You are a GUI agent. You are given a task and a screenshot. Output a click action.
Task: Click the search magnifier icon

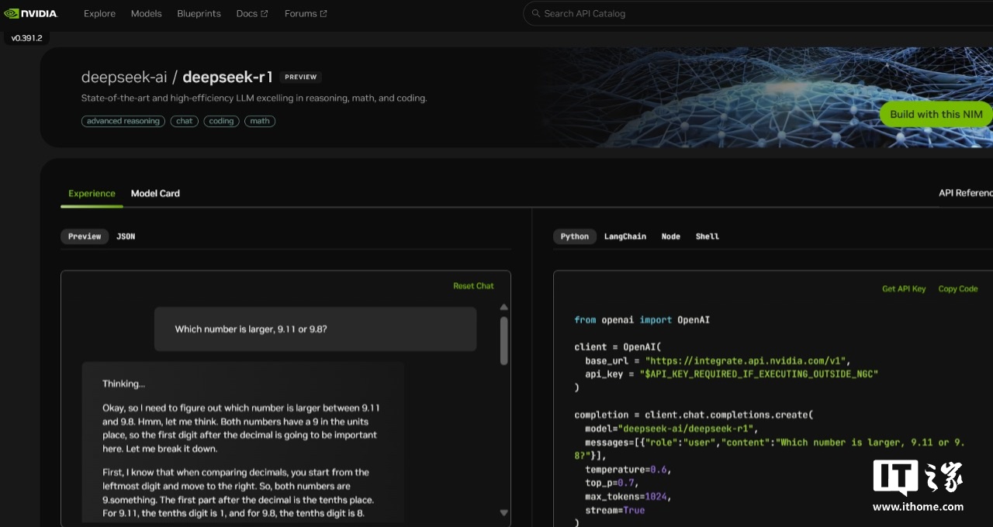click(535, 13)
